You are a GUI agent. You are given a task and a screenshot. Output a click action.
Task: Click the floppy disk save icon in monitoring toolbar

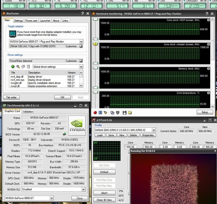coord(125,112)
